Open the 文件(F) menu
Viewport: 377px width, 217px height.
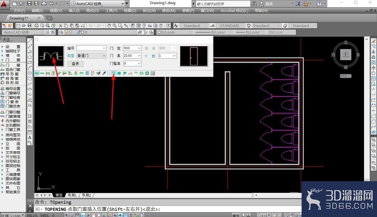(x=19, y=11)
